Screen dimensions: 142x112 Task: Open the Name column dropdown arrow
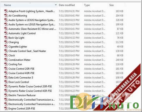56,5
